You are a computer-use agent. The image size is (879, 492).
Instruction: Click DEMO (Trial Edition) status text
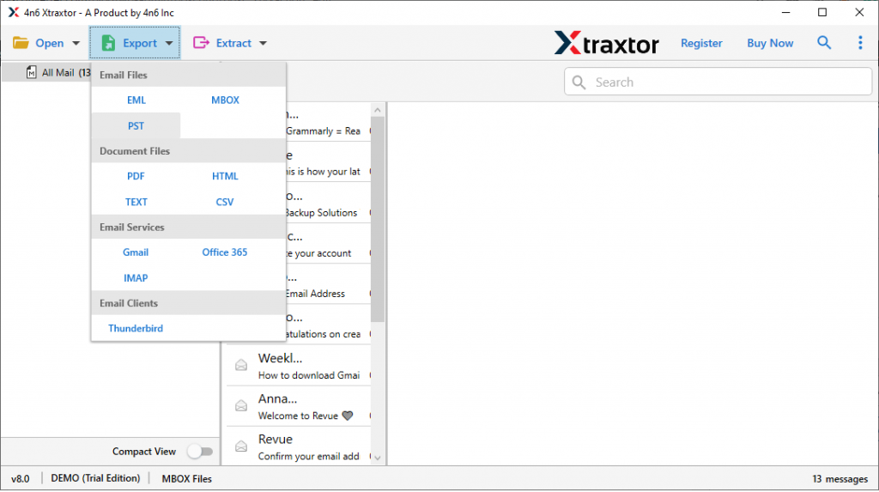pyautogui.click(x=95, y=478)
